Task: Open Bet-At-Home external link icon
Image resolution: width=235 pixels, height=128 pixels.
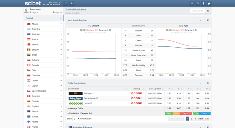Action: click(97, 98)
